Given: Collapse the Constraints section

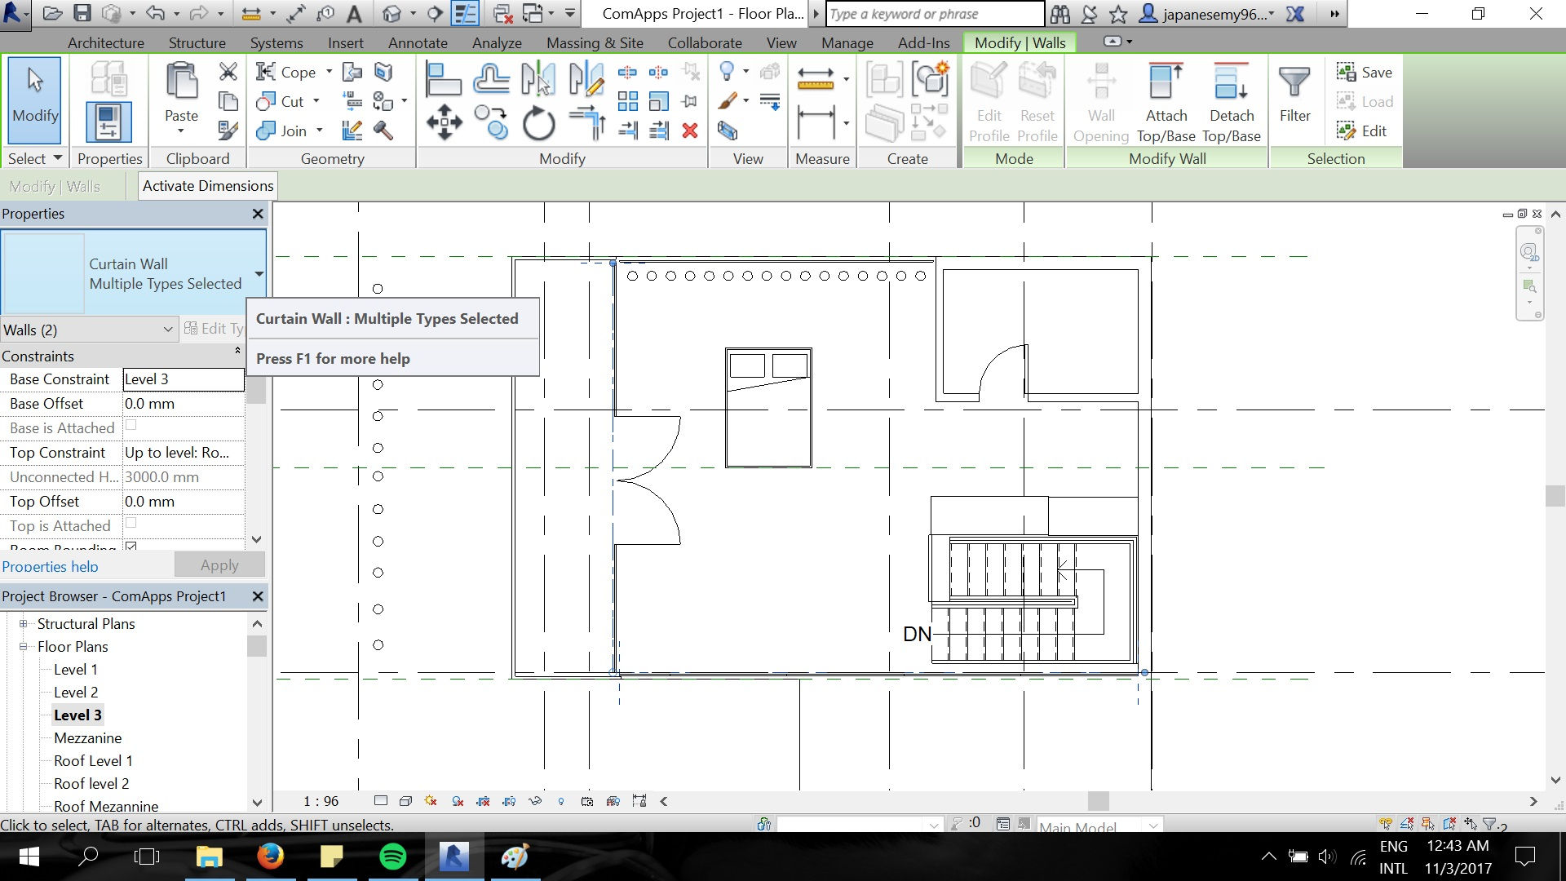Looking at the screenshot, I should pos(237,351).
